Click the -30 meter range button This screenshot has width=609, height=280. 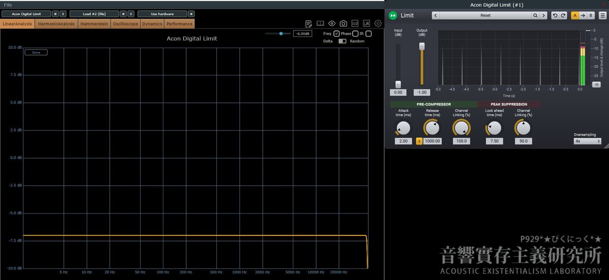click(x=596, y=85)
